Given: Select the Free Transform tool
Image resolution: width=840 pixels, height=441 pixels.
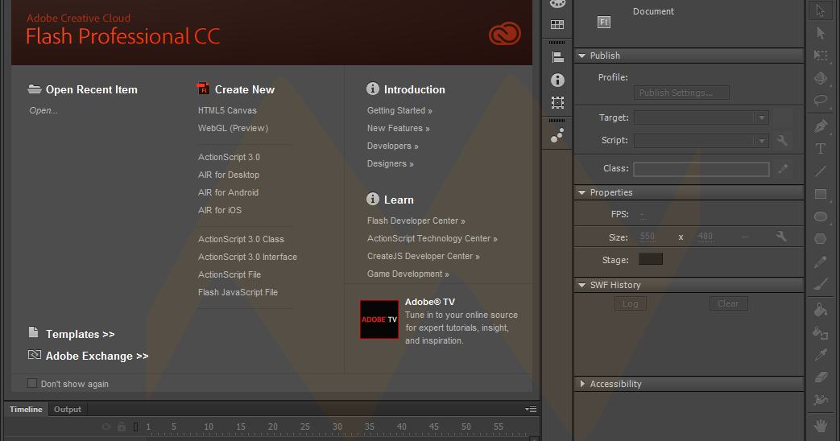Looking at the screenshot, I should (820, 55).
